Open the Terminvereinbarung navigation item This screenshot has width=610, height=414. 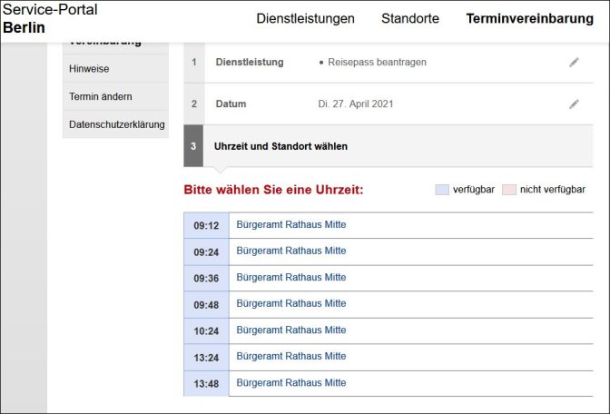pos(530,18)
